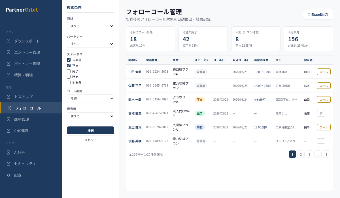Go to page 2 of results

point(301,154)
